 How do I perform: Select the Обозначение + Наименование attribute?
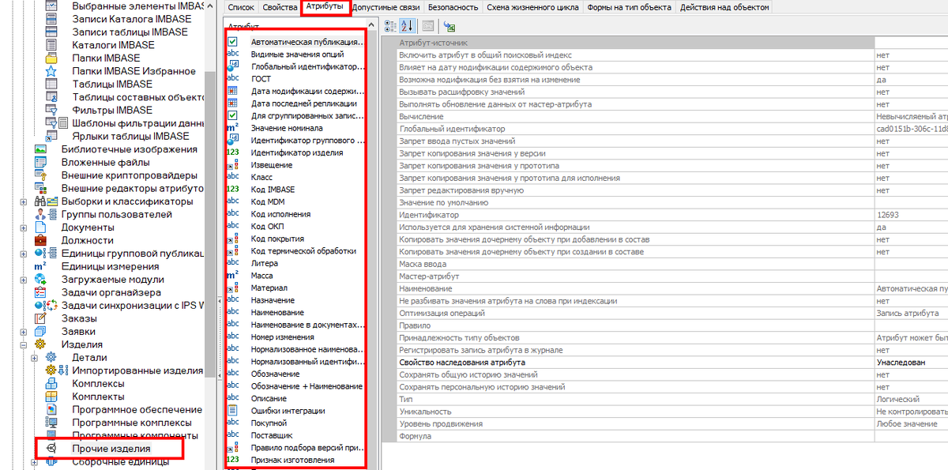tap(307, 385)
